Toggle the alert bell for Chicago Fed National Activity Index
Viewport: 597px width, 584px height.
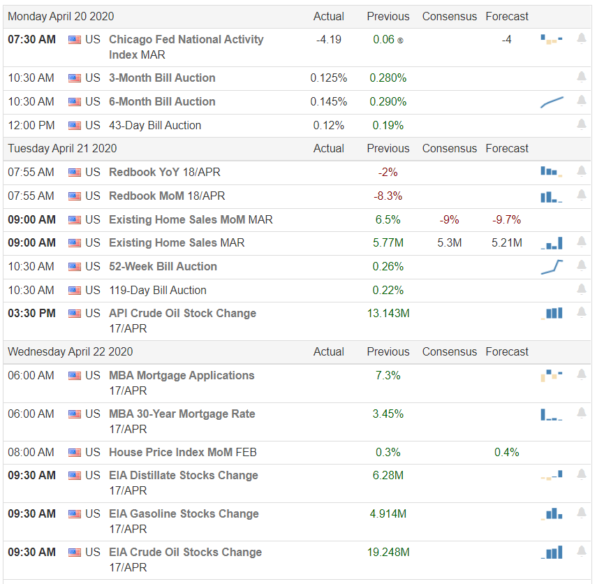582,38
